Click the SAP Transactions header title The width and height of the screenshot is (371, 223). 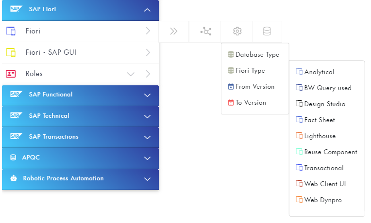point(53,137)
